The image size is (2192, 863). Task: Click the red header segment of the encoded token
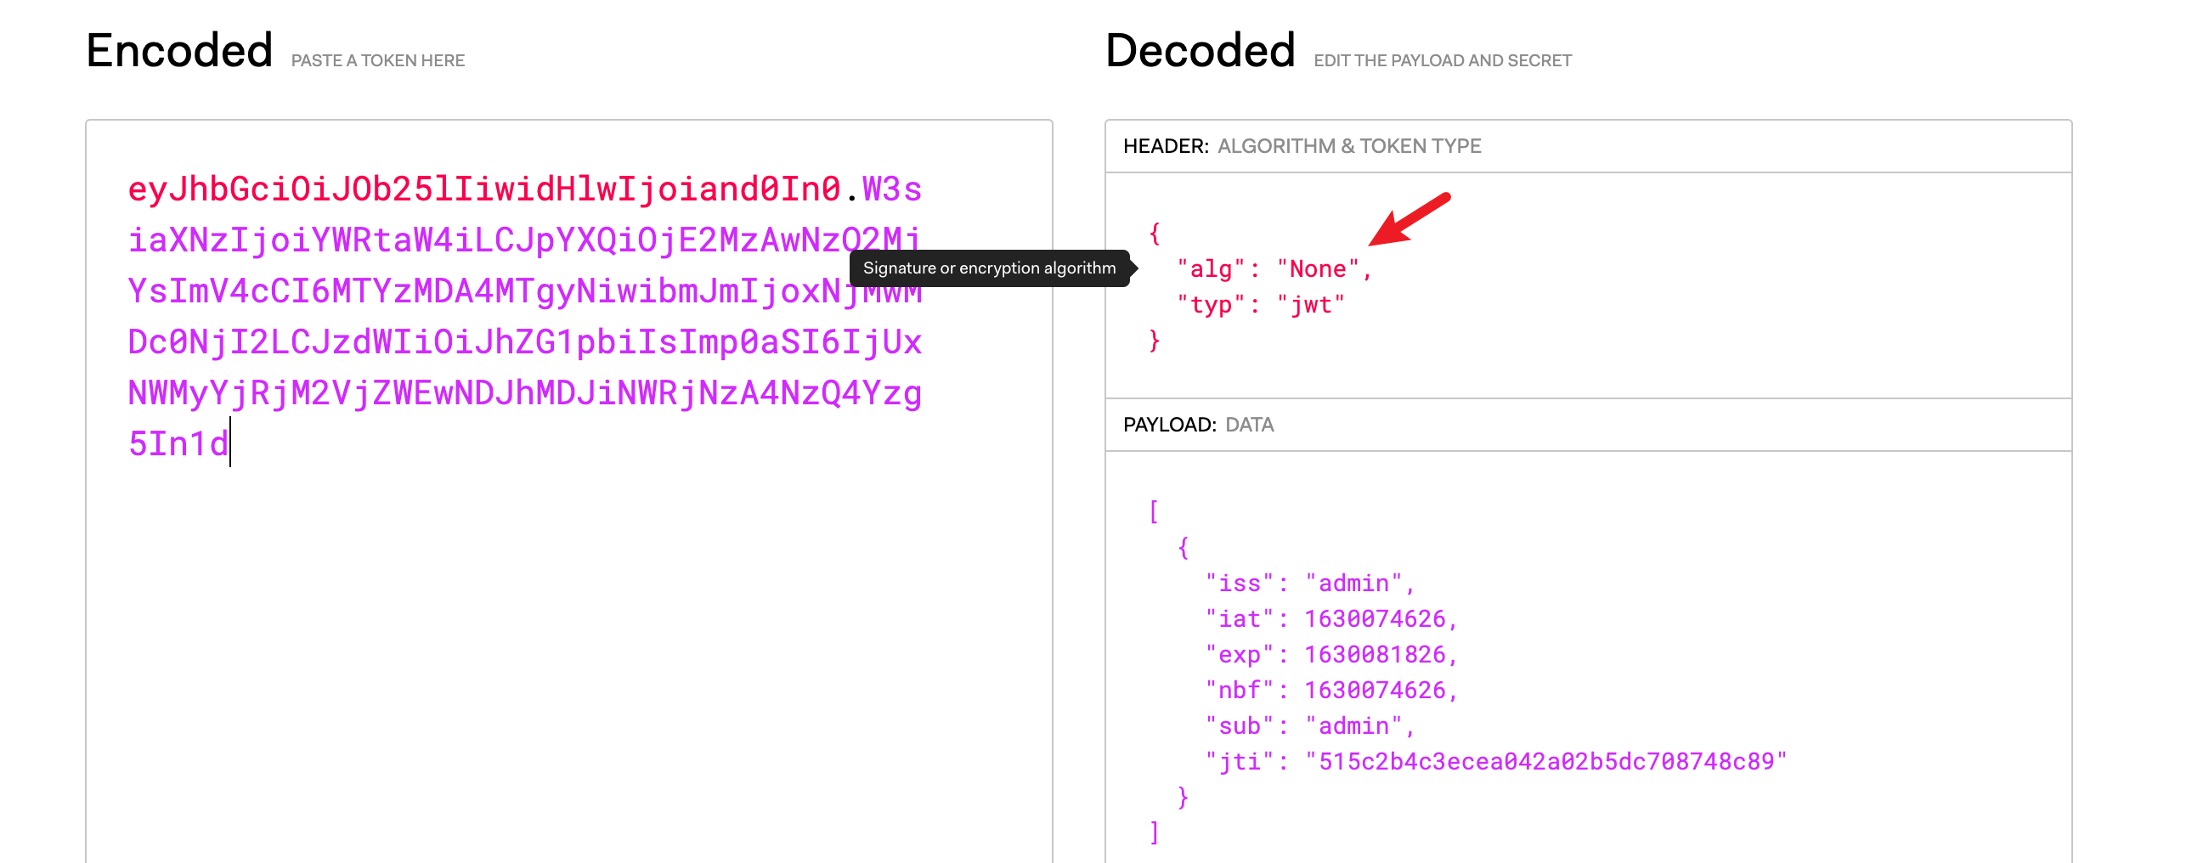coord(483,189)
